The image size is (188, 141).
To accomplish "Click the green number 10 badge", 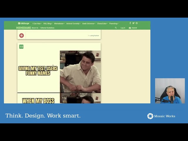I will (21, 47).
